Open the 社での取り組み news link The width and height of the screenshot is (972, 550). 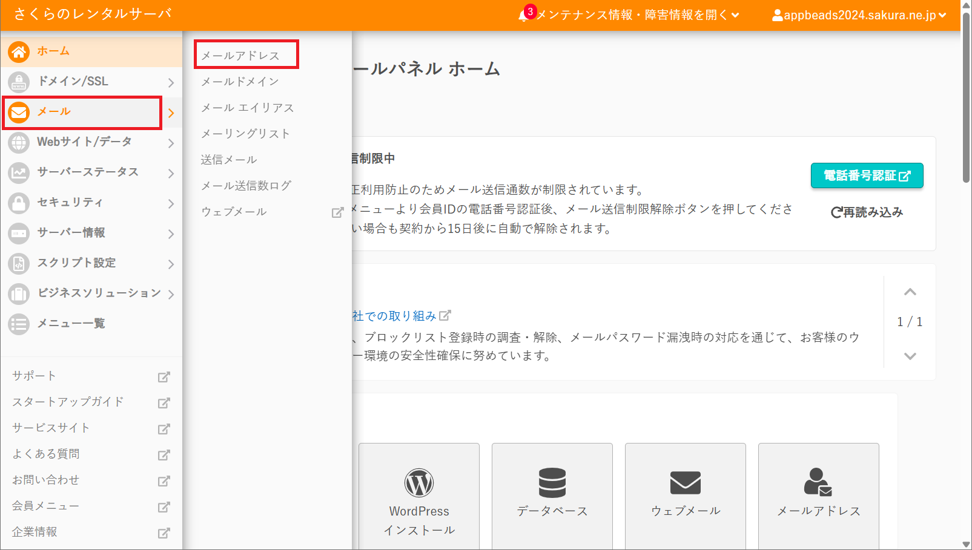402,316
